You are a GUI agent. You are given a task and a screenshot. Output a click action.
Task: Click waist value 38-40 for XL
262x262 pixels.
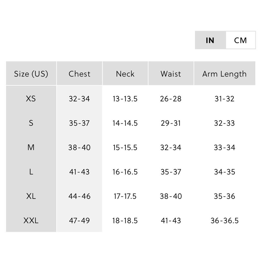[x=171, y=196]
